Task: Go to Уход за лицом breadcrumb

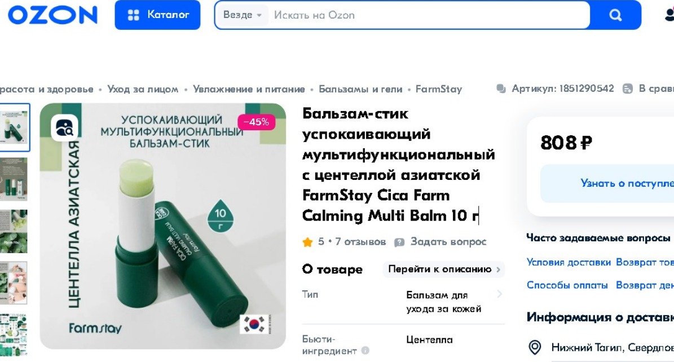Action: [x=143, y=89]
